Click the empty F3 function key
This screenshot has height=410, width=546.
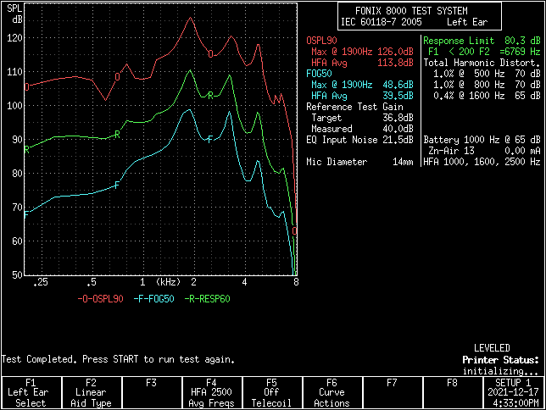[151, 392]
